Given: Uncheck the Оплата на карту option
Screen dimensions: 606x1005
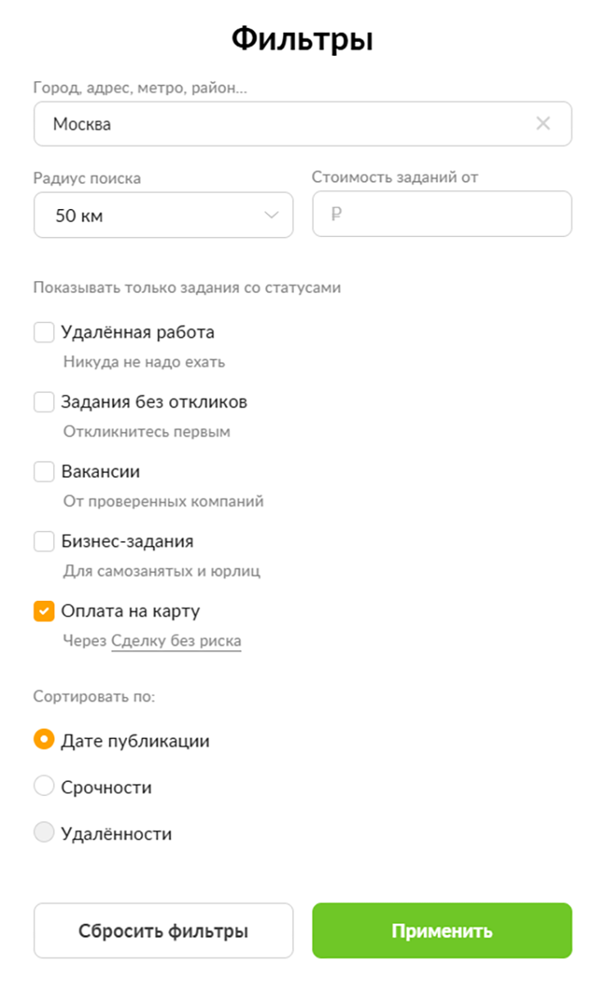Looking at the screenshot, I should point(43,611).
